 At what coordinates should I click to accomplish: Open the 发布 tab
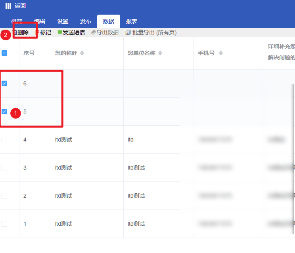[x=86, y=21]
